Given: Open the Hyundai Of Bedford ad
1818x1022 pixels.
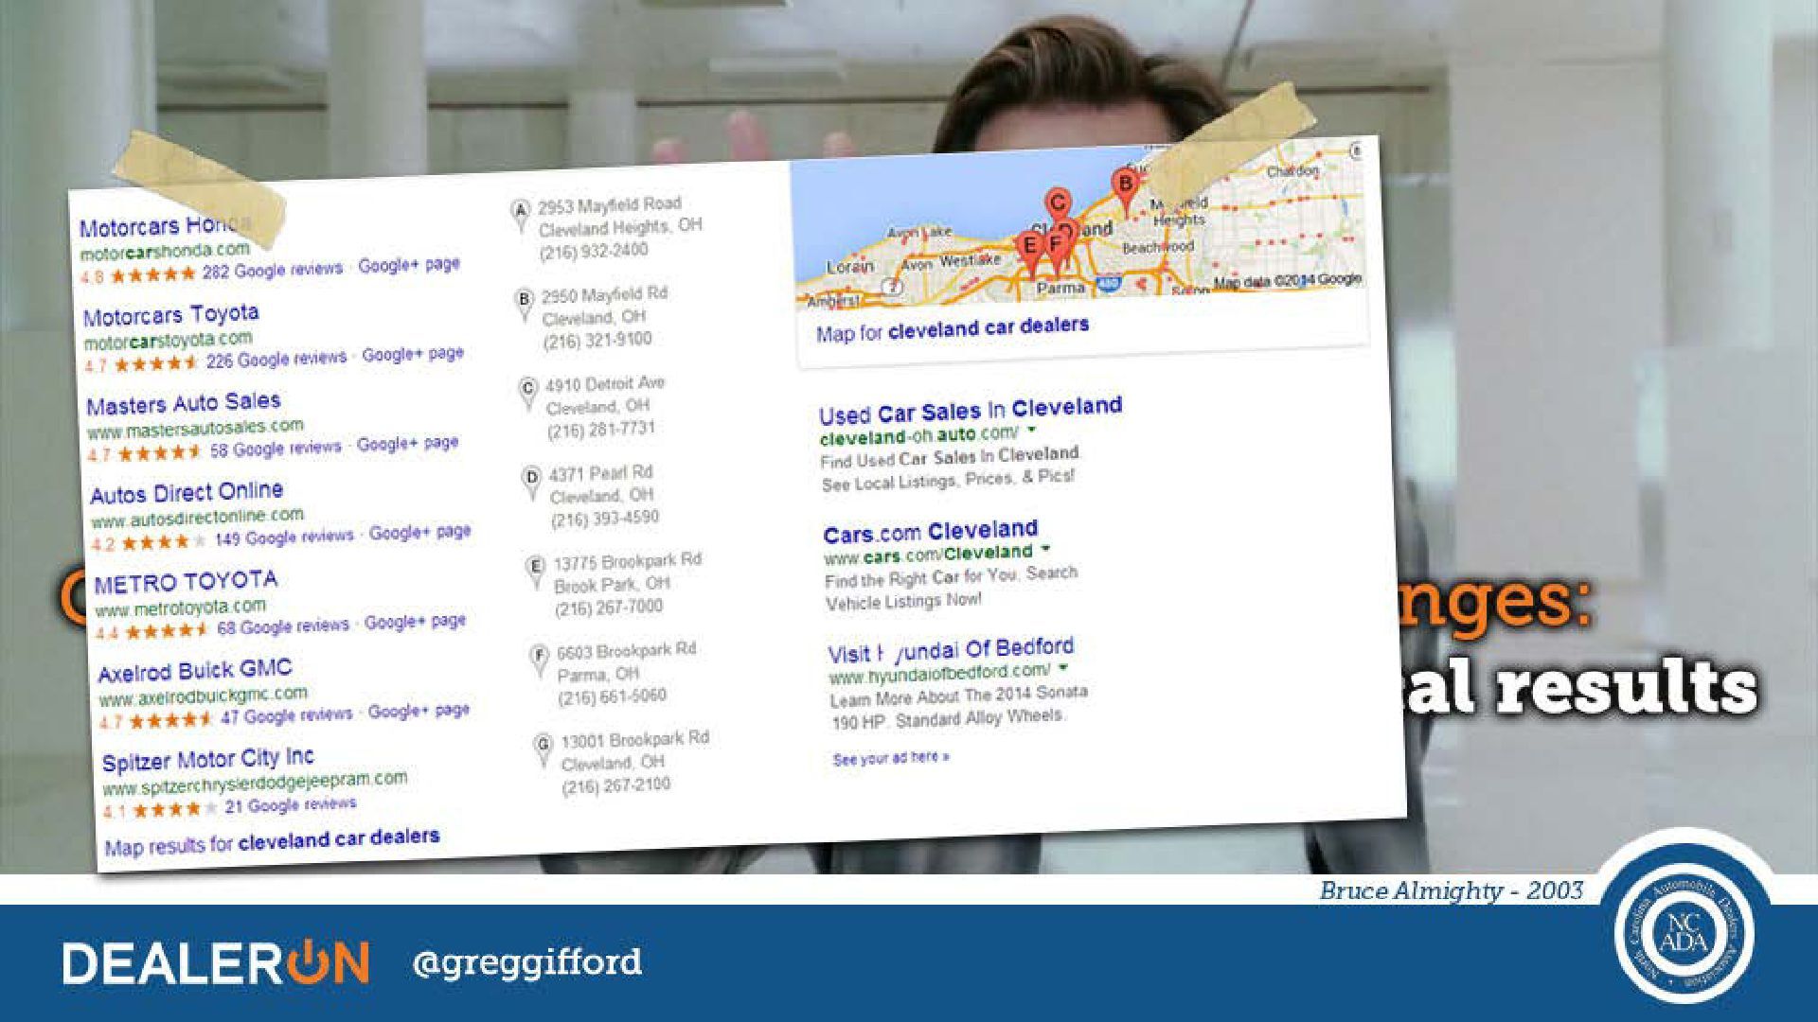Looking at the screenshot, I should click(x=951, y=651).
